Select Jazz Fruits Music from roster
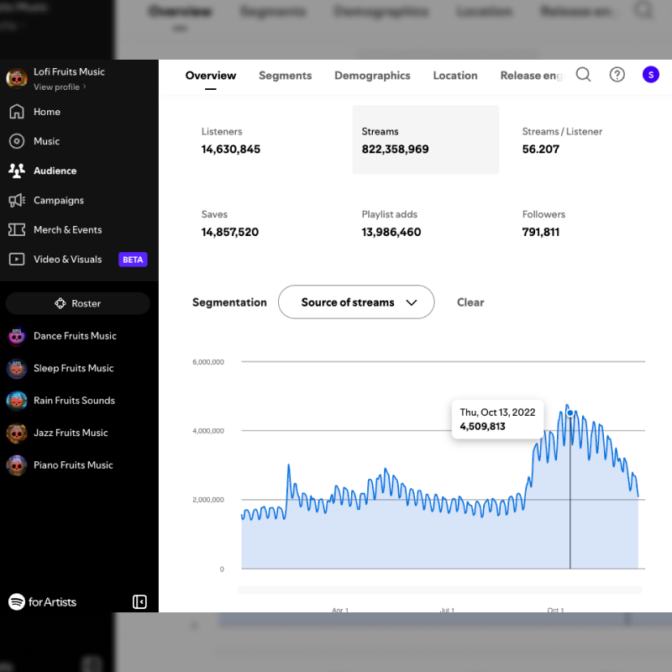Viewport: 672px width, 672px height. [71, 433]
